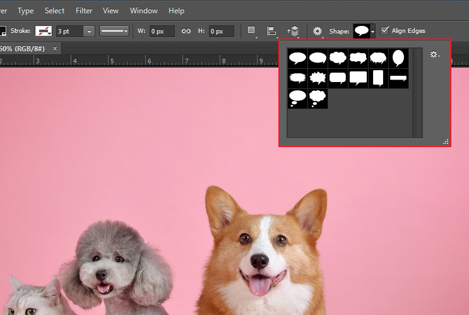Open the path arrangement layers icon
This screenshot has width=469, height=315.
point(294,31)
